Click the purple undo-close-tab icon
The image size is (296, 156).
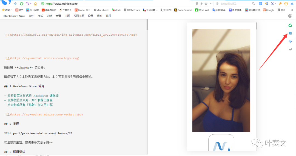(x=28, y=4)
